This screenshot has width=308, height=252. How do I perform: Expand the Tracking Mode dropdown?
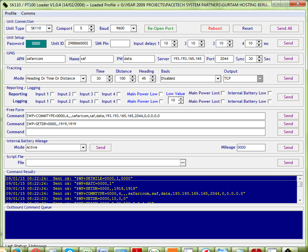tap(83, 79)
